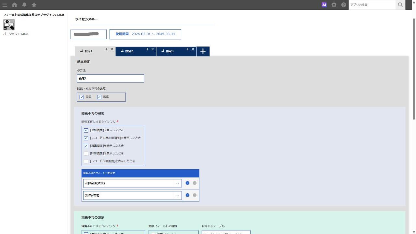Add a row after 商談金額(税抜) field
This screenshot has width=416, height=234.
click(x=188, y=183)
